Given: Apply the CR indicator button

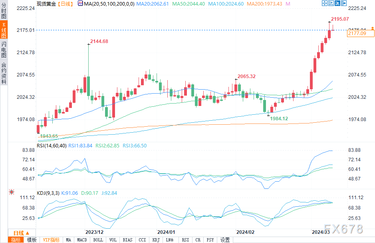Looking at the screenshot, I should (198, 240).
